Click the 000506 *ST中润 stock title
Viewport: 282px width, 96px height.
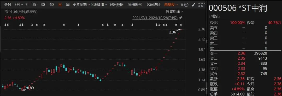pyautogui.click(x=238, y=8)
